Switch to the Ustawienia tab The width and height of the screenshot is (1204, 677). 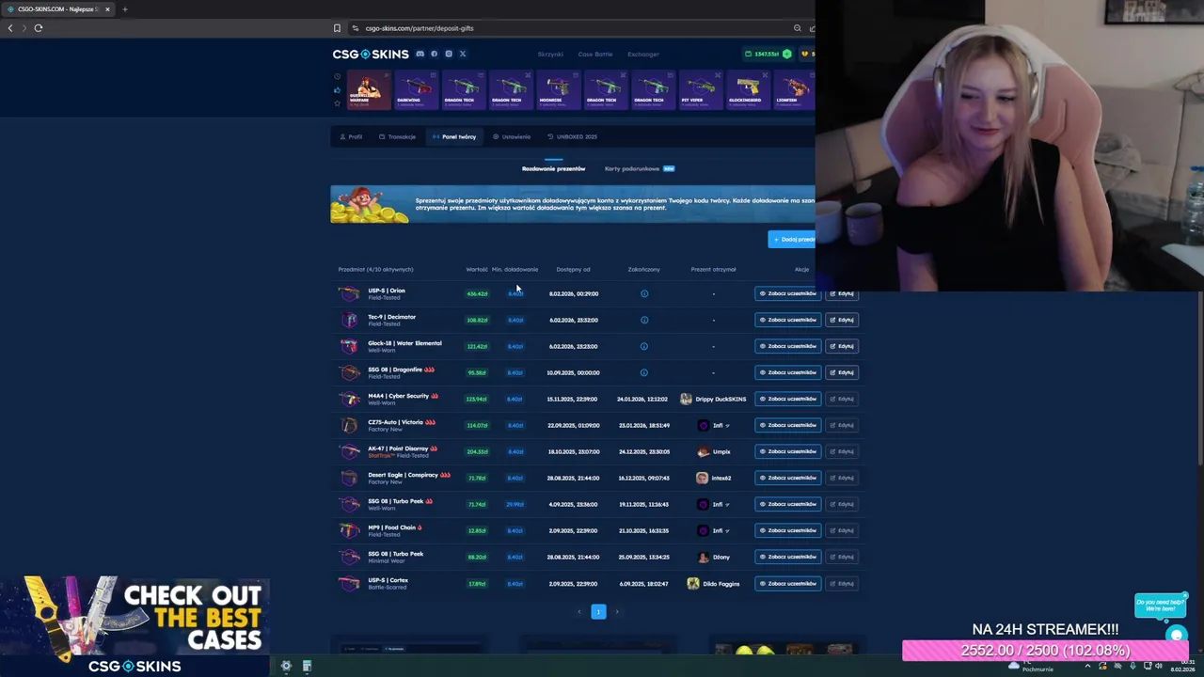[513, 136]
